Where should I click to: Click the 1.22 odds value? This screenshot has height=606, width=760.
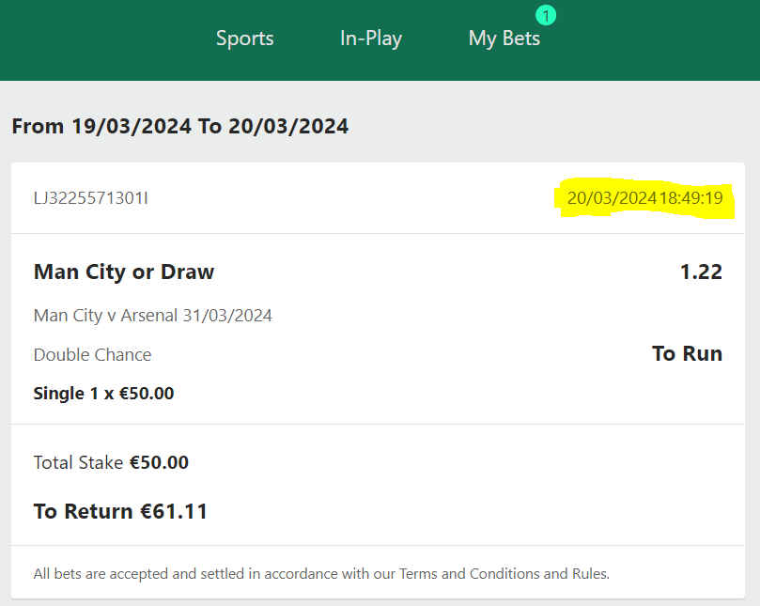point(701,272)
